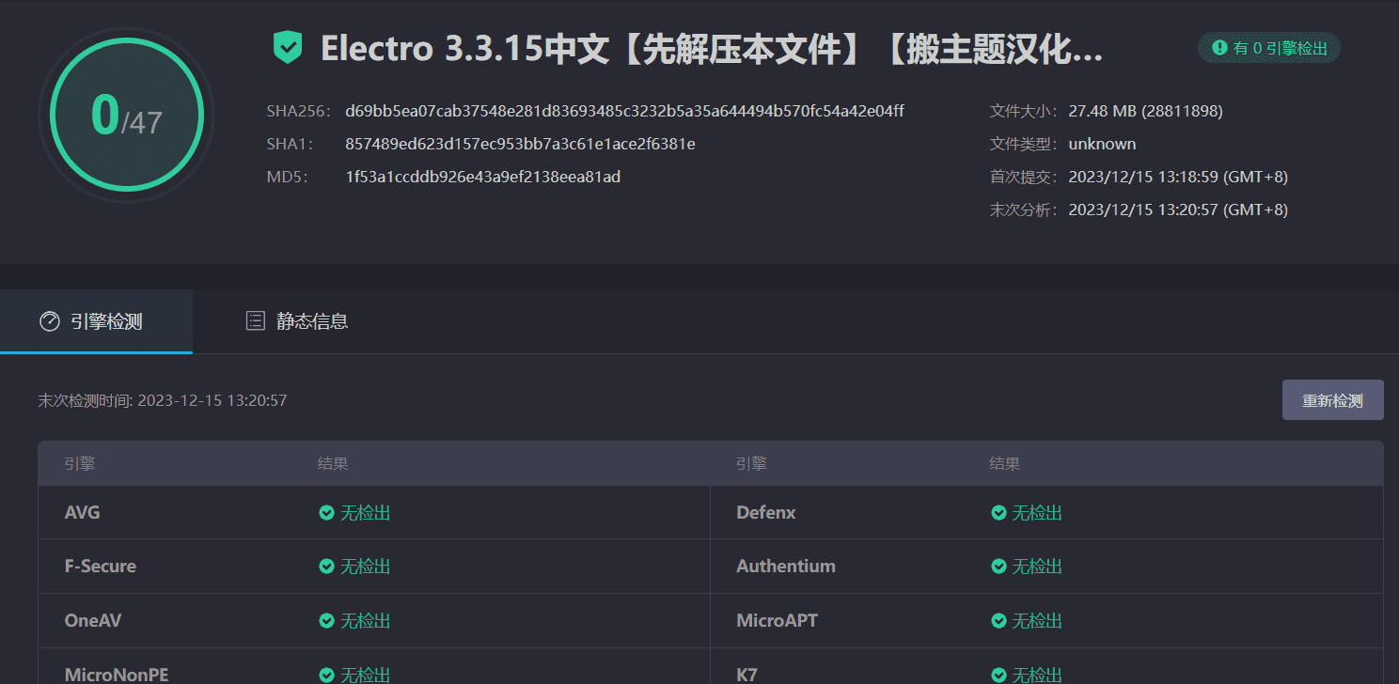This screenshot has height=684, width=1399.
Task: Click the MicroAPT engine name
Action: (778, 621)
